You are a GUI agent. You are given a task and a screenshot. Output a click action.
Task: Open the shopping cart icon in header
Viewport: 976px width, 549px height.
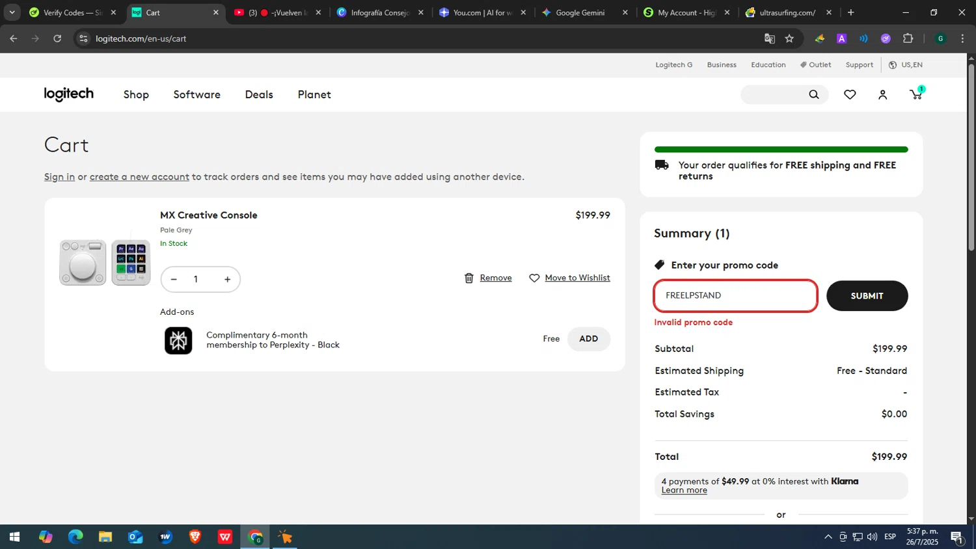[x=916, y=94]
